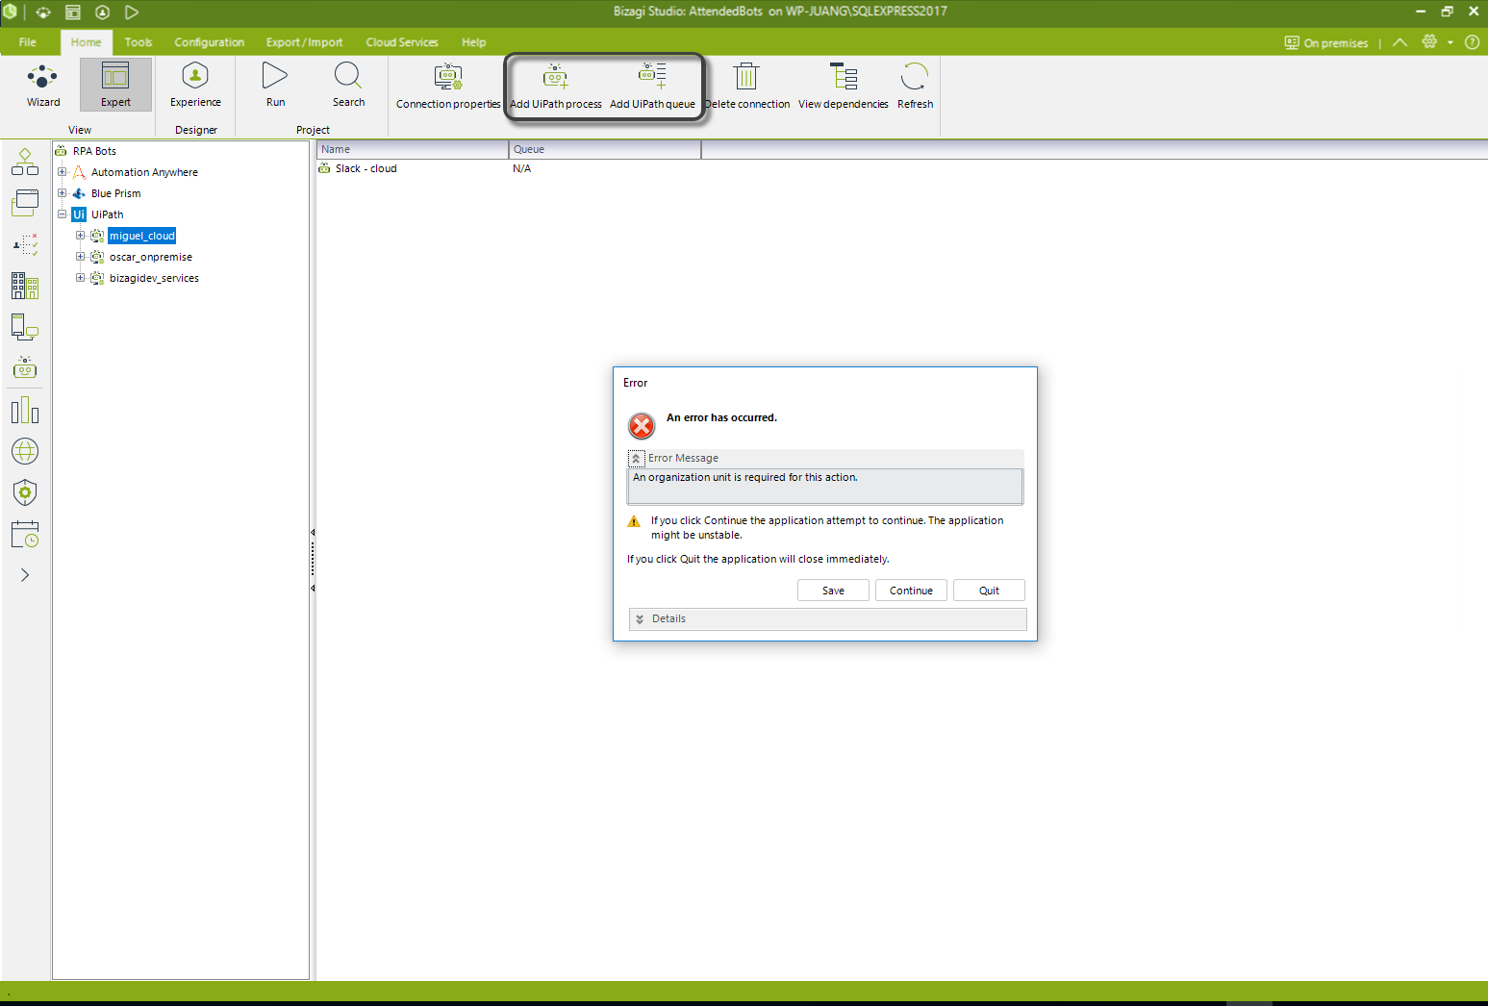Switch to the Home tab
The width and height of the screenshot is (1488, 1006).
pos(86,42)
